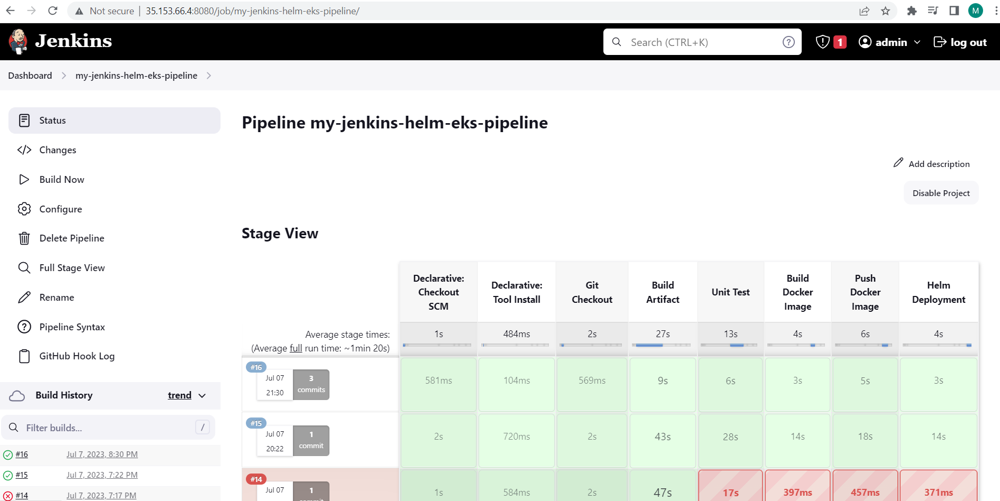Click the failed 457ms Push Docker Image cell
Viewport: 1000px width, 501px height.
(x=865, y=486)
